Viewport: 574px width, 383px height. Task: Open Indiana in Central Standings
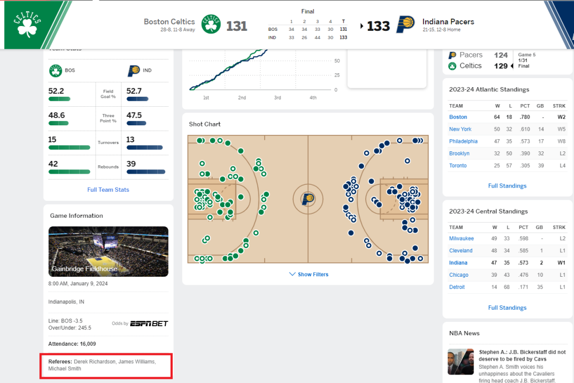pos(458,262)
